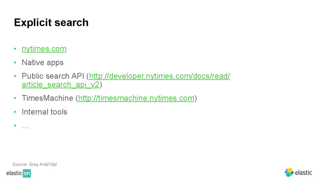Viewport: 319px width, 179px height.
Task: Click the developer.nytimes.com docs URL
Action: pos(159,76)
